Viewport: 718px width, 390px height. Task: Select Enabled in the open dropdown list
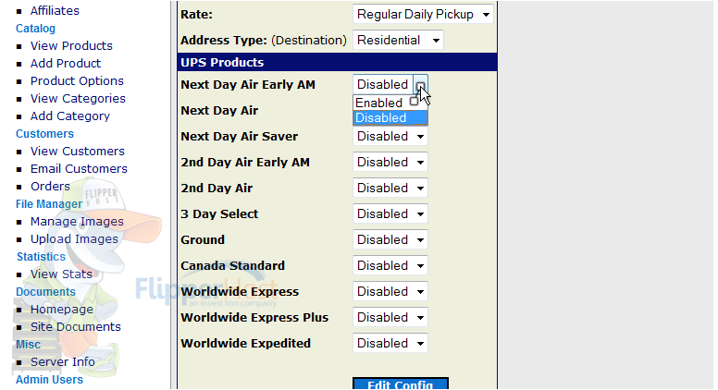(x=390, y=103)
